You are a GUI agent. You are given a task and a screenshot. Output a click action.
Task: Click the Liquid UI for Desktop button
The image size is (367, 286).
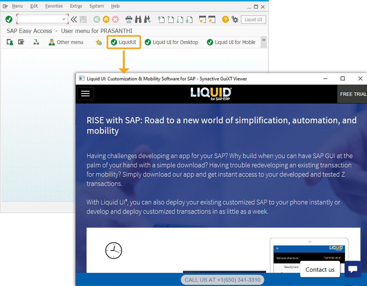click(x=171, y=42)
